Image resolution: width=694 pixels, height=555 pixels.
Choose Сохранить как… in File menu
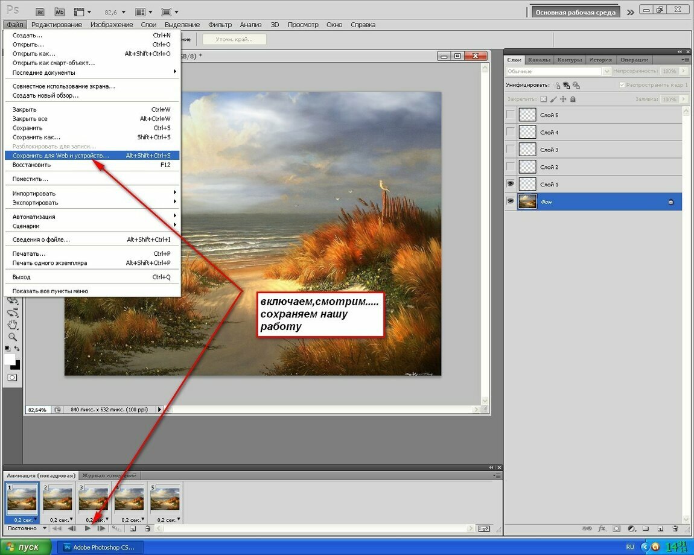(x=92, y=137)
